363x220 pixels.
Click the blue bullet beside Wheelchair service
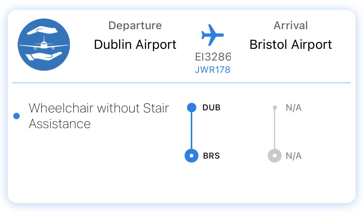[x=17, y=116]
